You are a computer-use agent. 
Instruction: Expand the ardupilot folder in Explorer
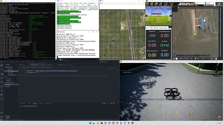[9, 79]
